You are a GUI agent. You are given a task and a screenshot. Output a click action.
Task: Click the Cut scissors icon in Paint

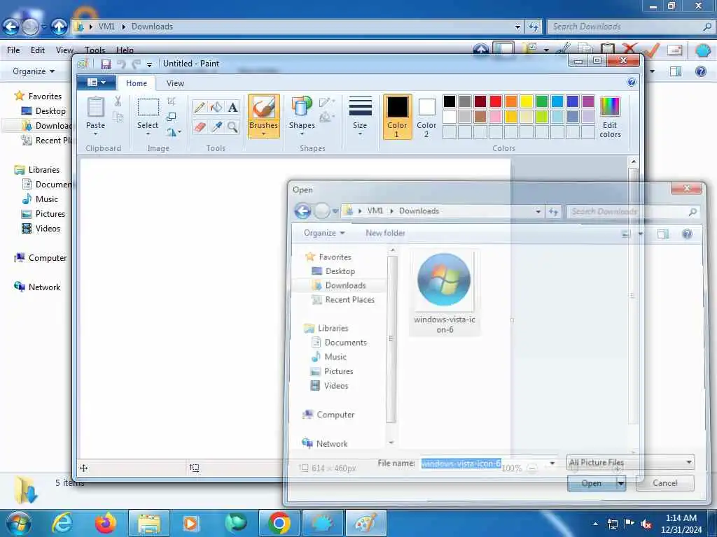tap(118, 101)
